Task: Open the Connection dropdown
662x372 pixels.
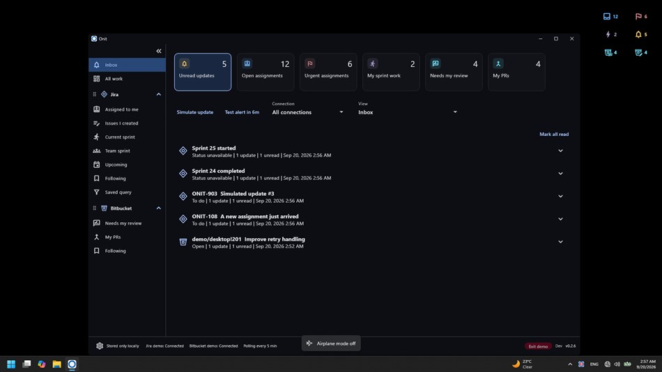Action: click(308, 112)
